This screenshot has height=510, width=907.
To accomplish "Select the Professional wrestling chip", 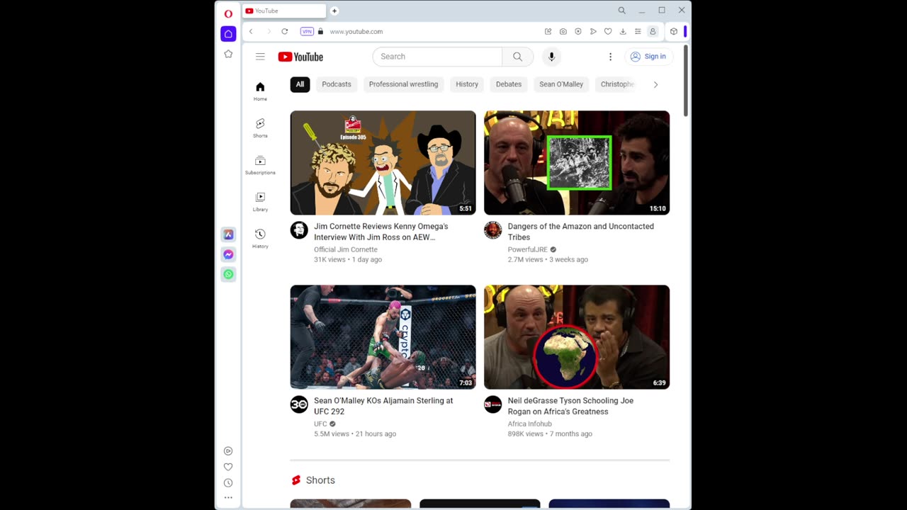I will pos(403,84).
